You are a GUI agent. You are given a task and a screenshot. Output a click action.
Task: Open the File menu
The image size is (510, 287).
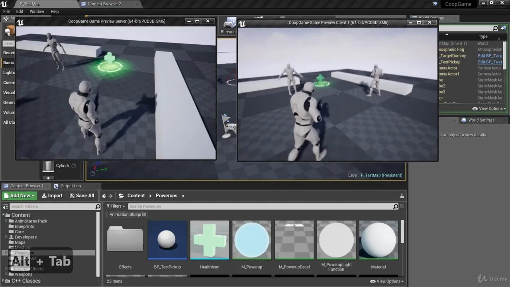pos(6,12)
